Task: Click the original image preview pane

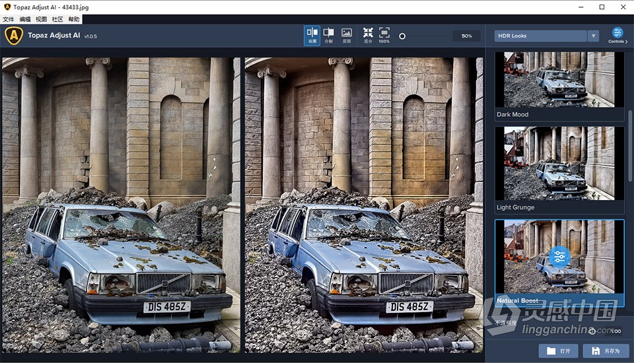Action: tap(122, 205)
